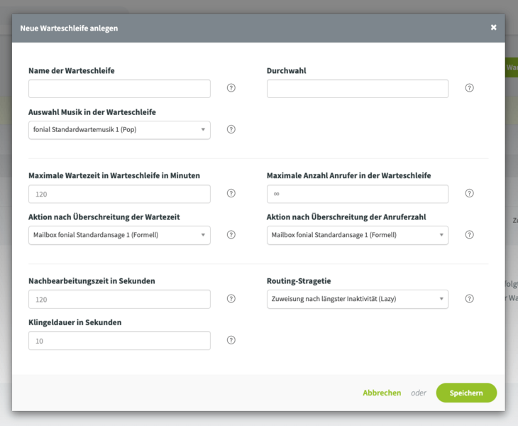Image resolution: width=518 pixels, height=426 pixels.
Task: Open the Auswahl Musik in der Warteschleife dropdown
Action: [119, 130]
